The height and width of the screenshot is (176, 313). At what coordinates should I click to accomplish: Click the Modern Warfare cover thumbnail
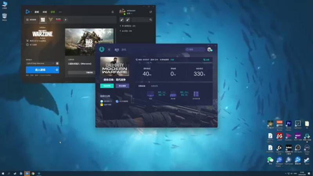coord(115,66)
